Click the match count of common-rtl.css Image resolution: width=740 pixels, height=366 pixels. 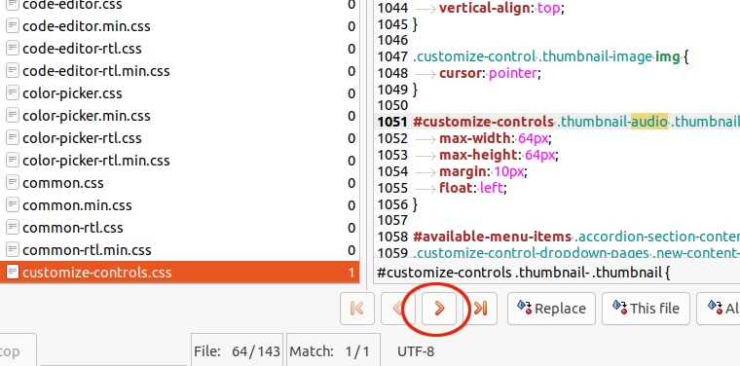[x=351, y=228]
